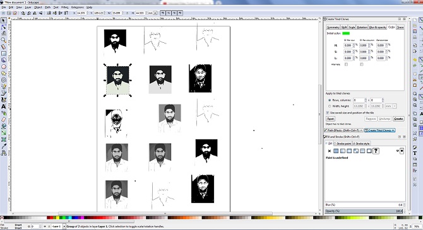Select Rows, columns radio button
The height and width of the screenshot is (230, 423).
[330, 100]
